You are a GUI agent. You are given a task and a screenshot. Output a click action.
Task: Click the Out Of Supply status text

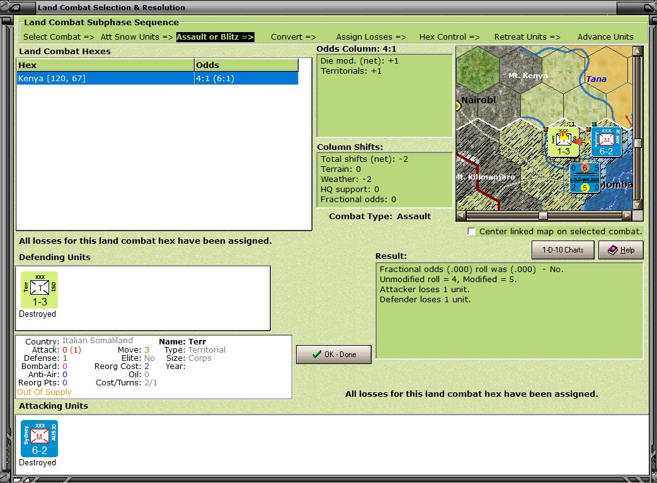coord(44,392)
